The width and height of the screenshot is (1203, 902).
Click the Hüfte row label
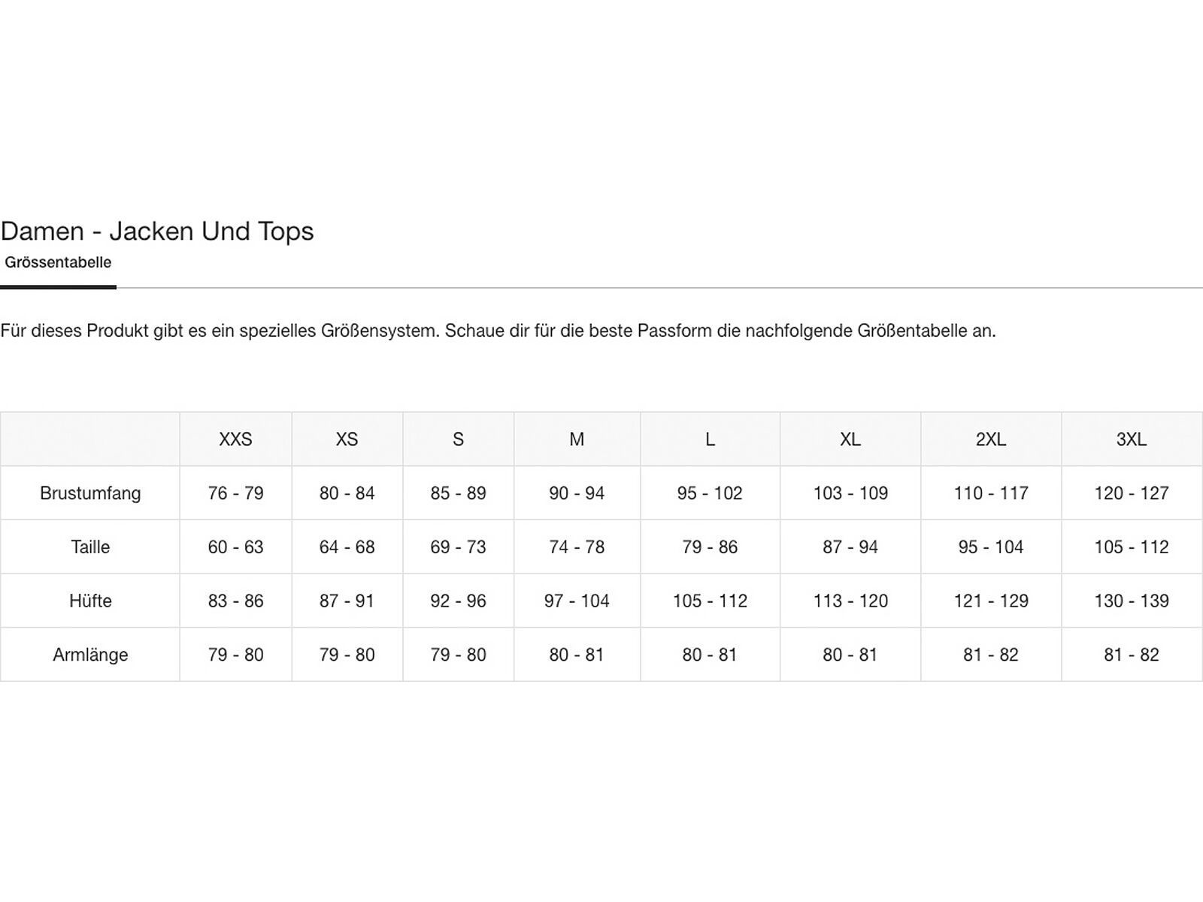[x=90, y=601]
